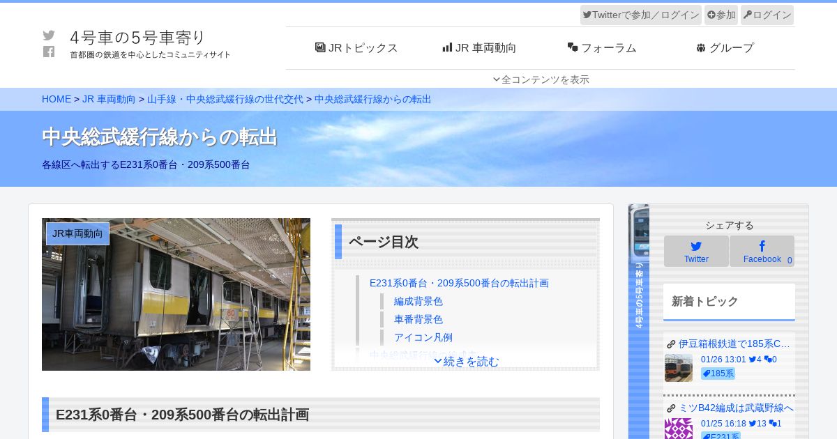Click the '185系' tag
This screenshot has width=837, height=439.
(x=718, y=373)
